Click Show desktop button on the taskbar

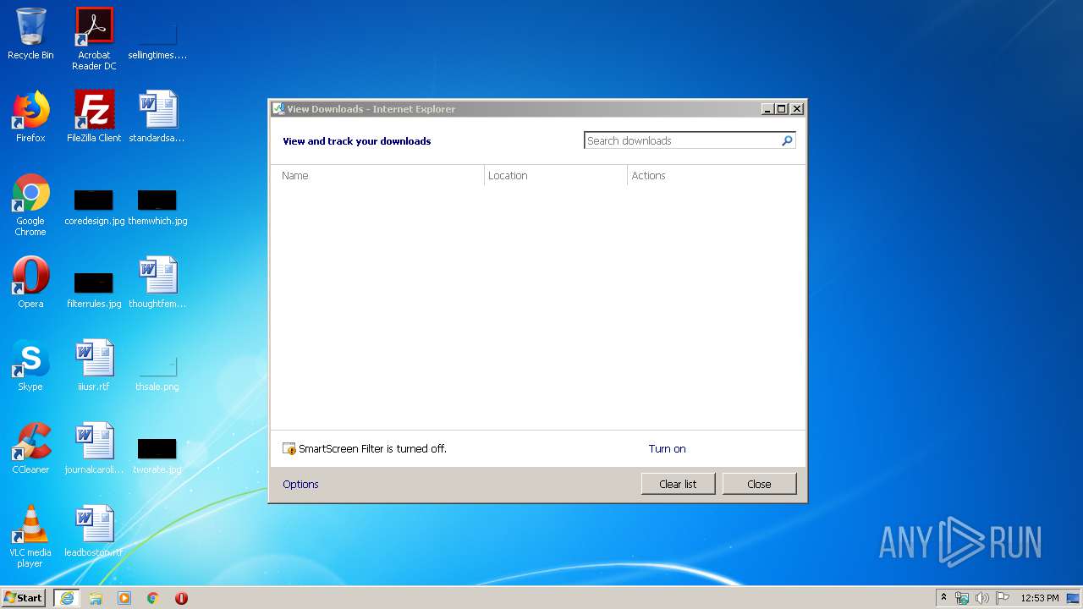1073,598
